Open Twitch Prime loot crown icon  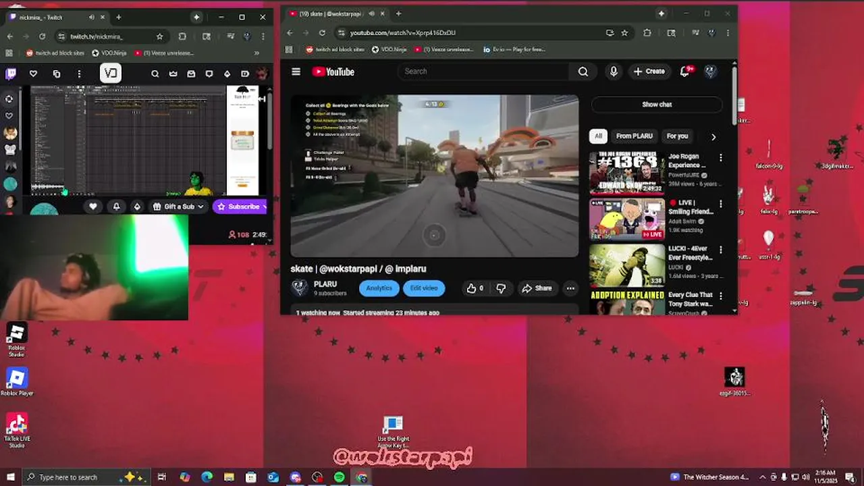coord(173,74)
